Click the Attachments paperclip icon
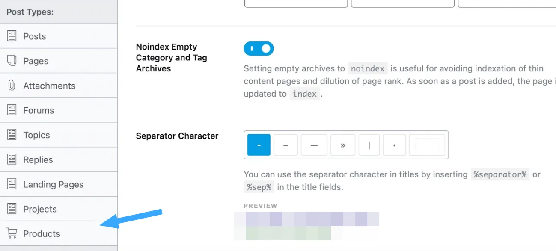This screenshot has height=251, width=556. [12, 86]
